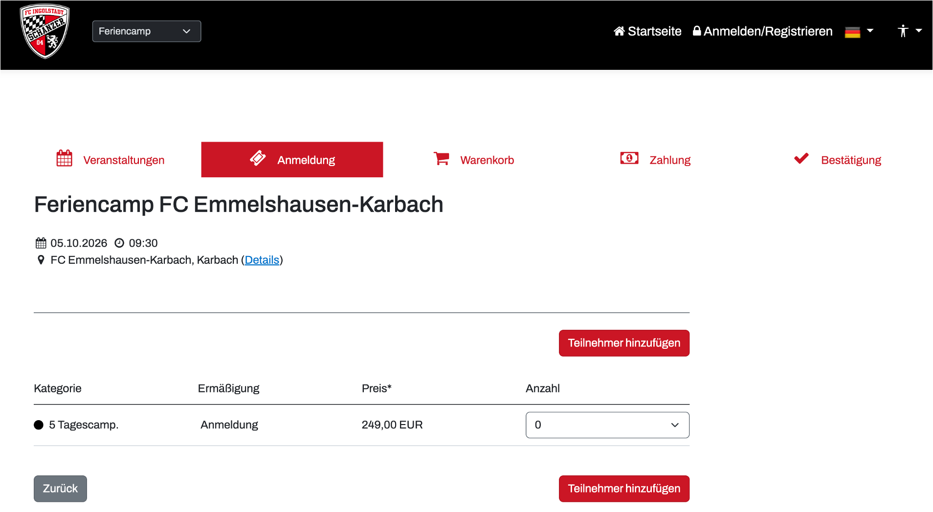Click the black dot beside 5 Tagescamp
This screenshot has width=933, height=512.
[x=39, y=425]
